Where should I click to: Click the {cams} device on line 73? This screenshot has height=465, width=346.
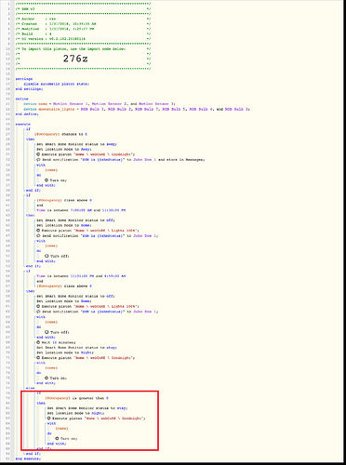coord(51,368)
